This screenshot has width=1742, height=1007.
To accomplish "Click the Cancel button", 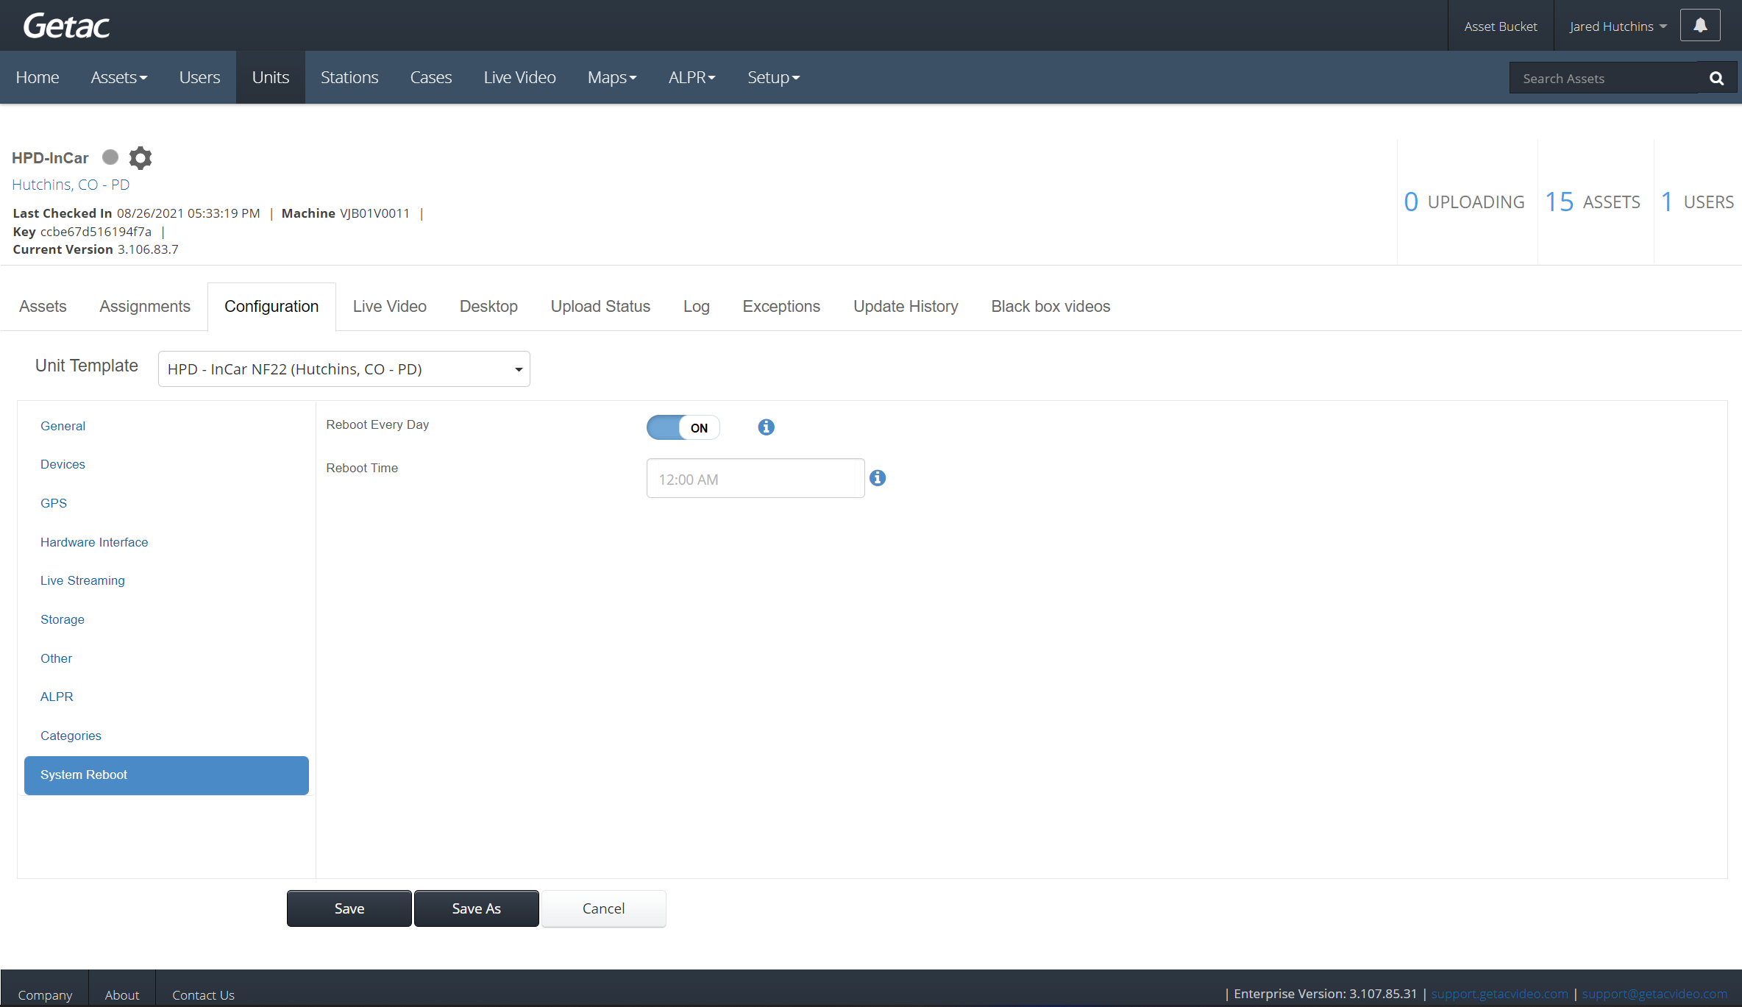I will pyautogui.click(x=604, y=908).
